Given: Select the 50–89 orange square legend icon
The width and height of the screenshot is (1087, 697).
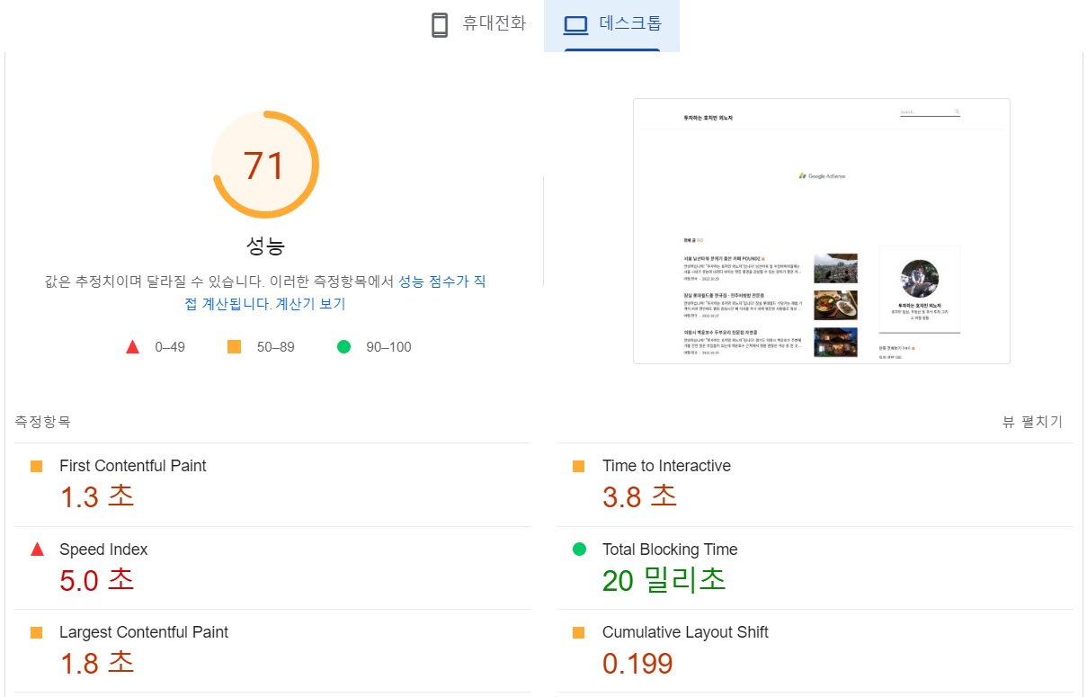Looking at the screenshot, I should (x=236, y=346).
